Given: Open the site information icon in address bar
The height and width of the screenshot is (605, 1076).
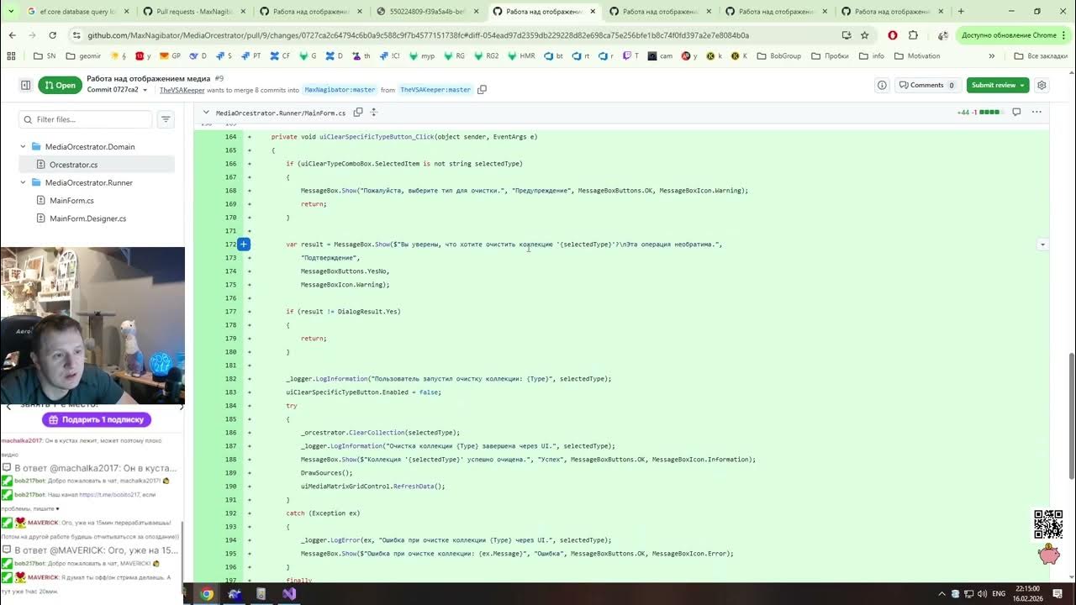Looking at the screenshot, I should (76, 35).
